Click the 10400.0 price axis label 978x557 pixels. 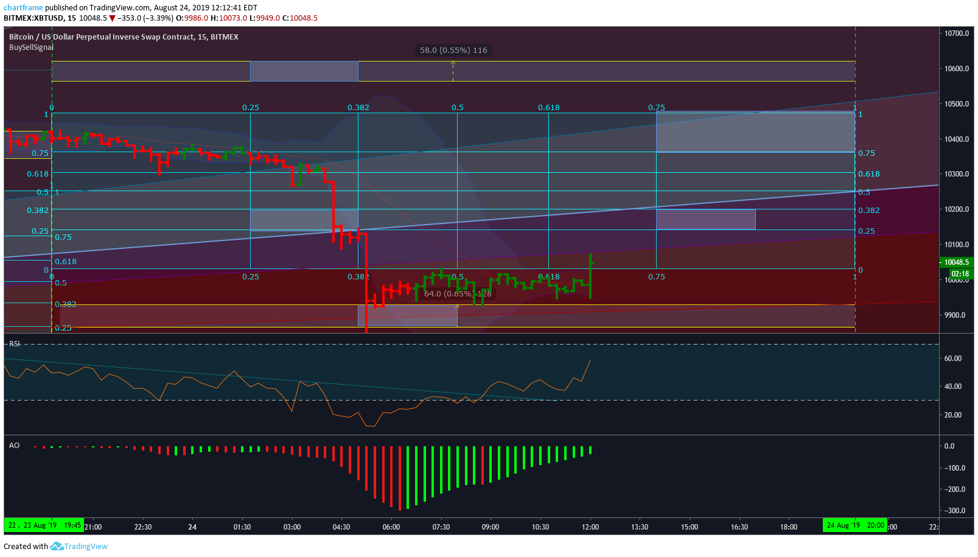point(957,139)
